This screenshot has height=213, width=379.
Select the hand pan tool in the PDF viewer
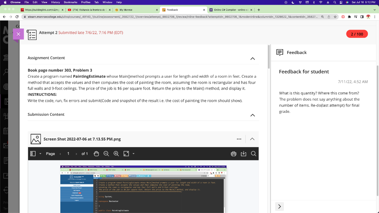click(x=96, y=153)
